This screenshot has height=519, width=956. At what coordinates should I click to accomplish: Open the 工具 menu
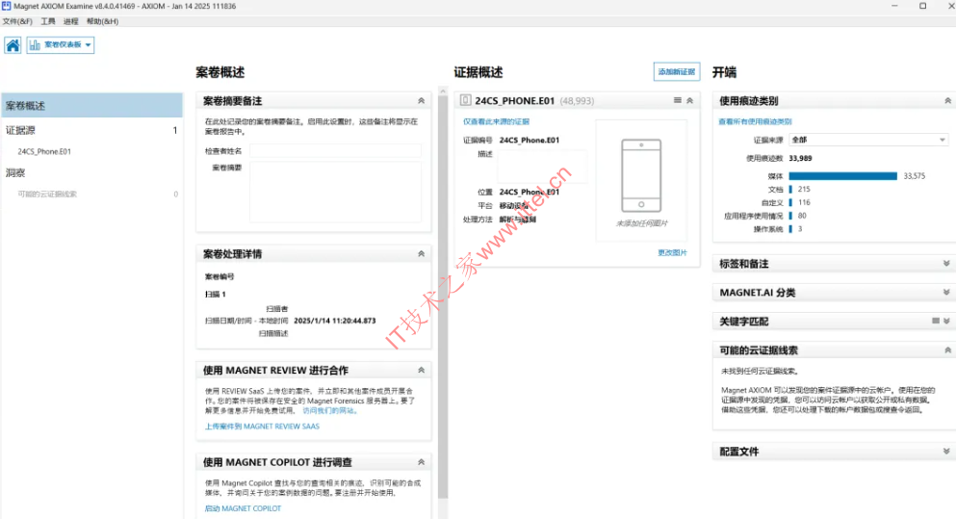click(x=48, y=21)
